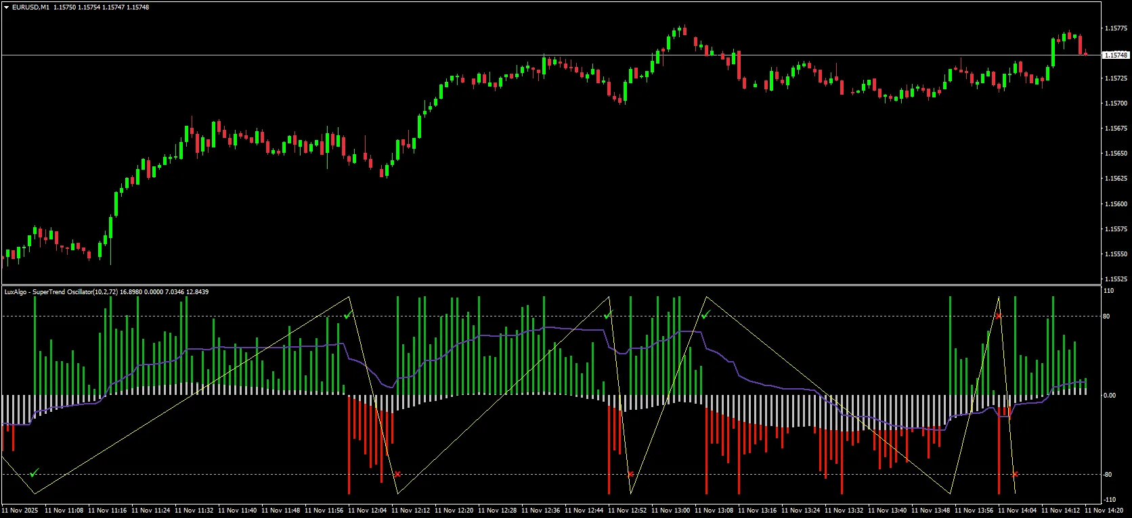1132x518 pixels.
Task: Click the 11 Nov 14:12 time label
Action: click(1060, 511)
